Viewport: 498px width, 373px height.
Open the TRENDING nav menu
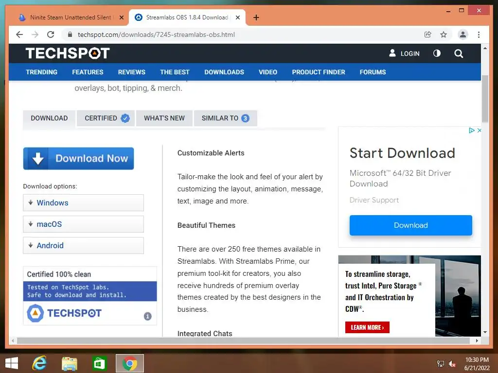click(x=42, y=72)
